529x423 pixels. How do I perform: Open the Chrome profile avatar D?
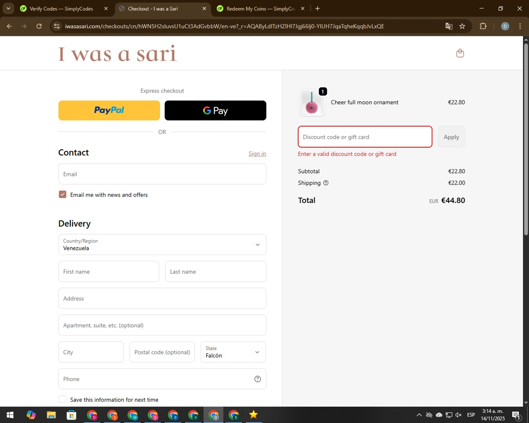coord(505,26)
